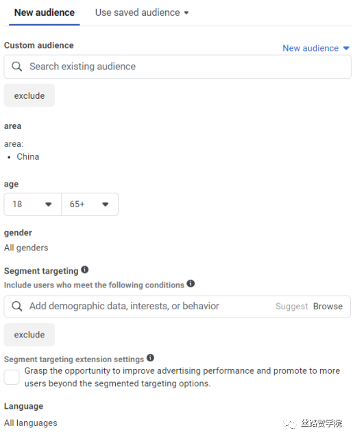Focus the Search existing audience field

tap(178, 67)
